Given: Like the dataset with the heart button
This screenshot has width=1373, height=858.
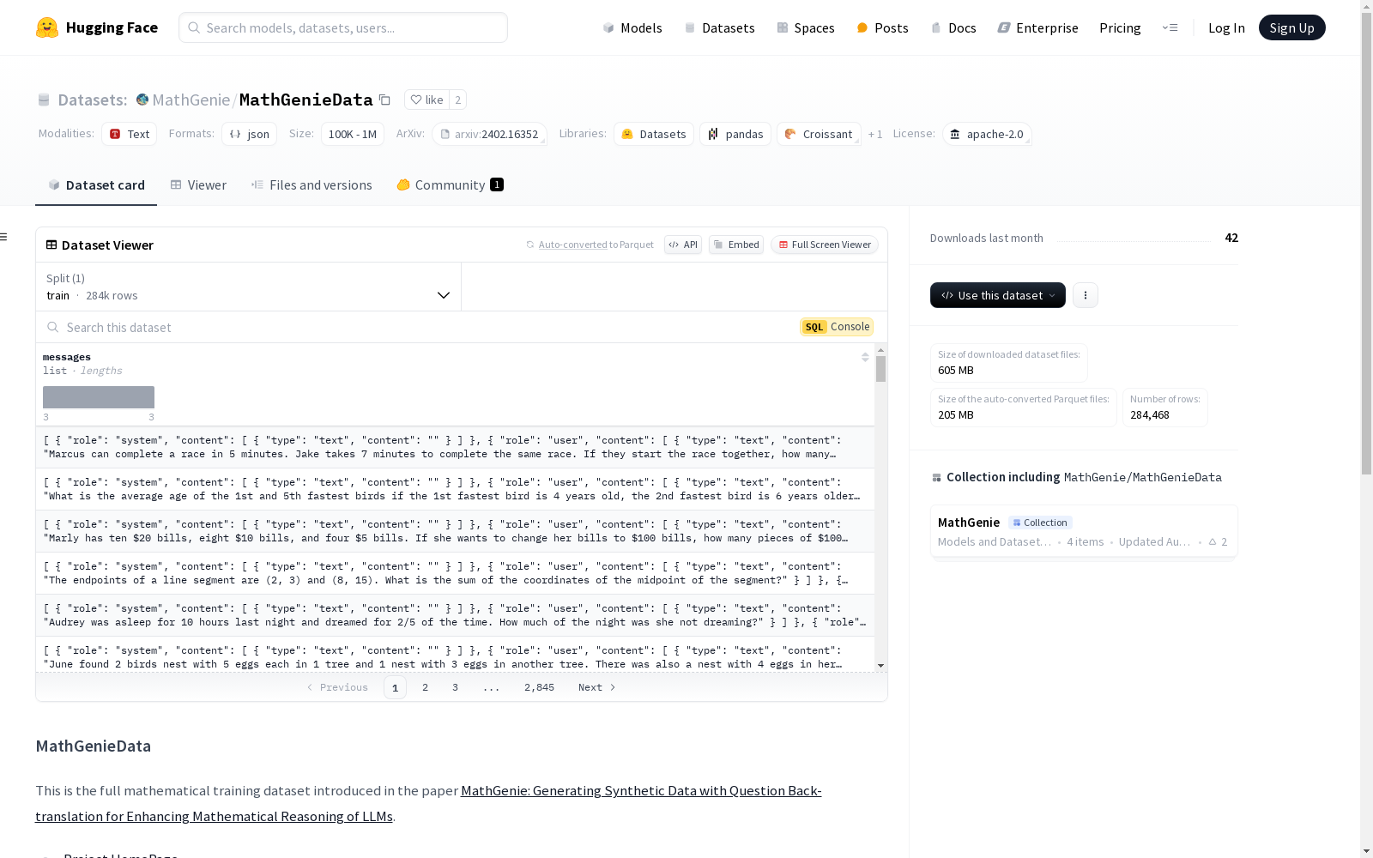Looking at the screenshot, I should 426,100.
